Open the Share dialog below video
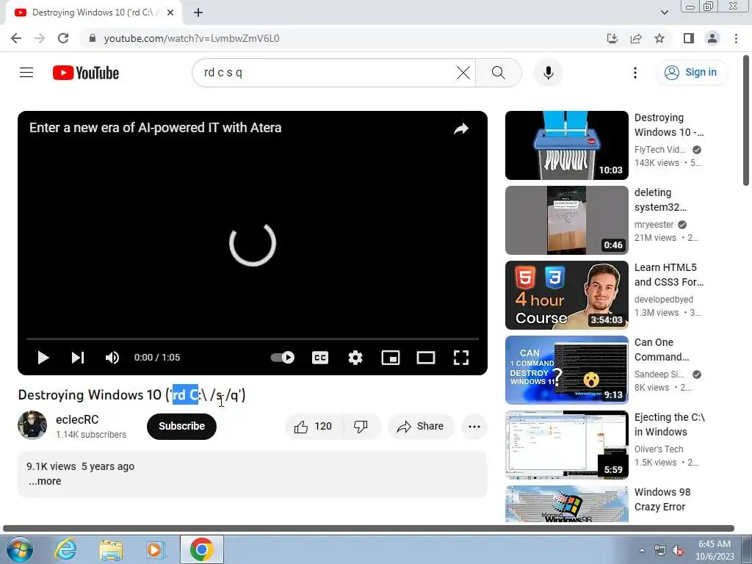Viewport: 752px width, 564px height. point(421,426)
